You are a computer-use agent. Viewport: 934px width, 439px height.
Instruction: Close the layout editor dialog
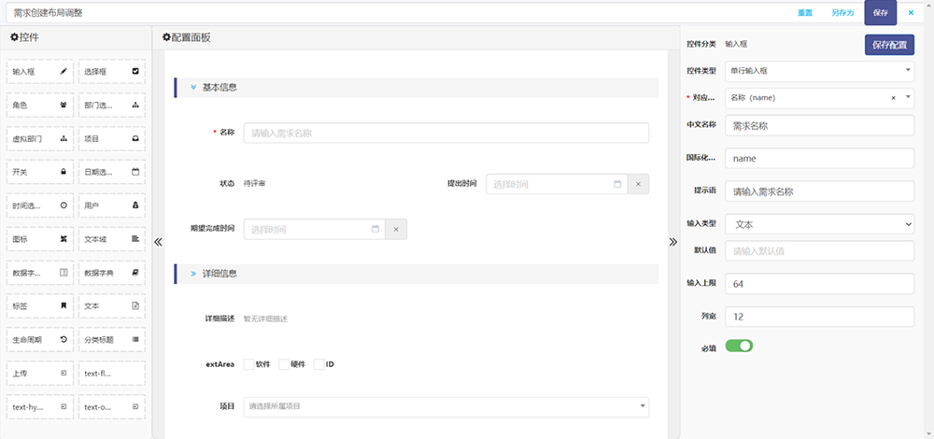click(x=911, y=12)
